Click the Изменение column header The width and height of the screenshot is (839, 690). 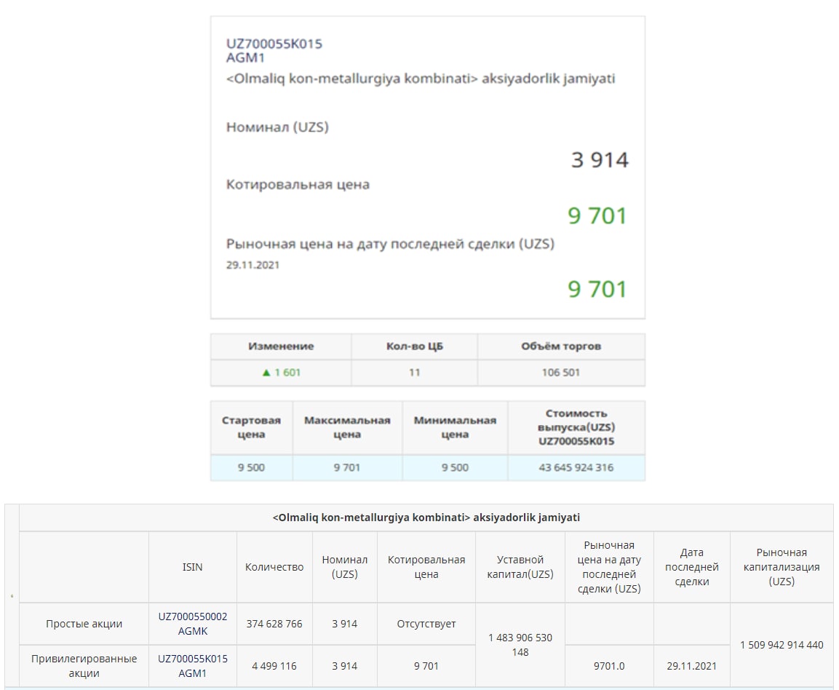click(x=281, y=346)
